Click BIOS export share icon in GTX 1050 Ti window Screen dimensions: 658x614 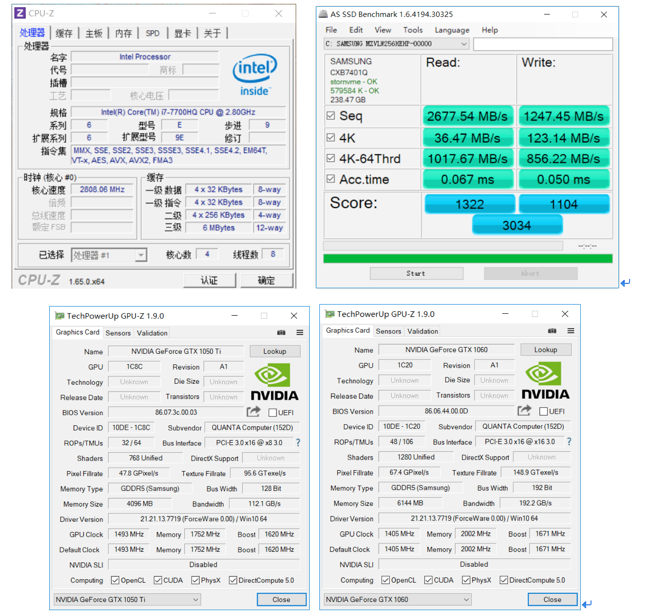253,412
